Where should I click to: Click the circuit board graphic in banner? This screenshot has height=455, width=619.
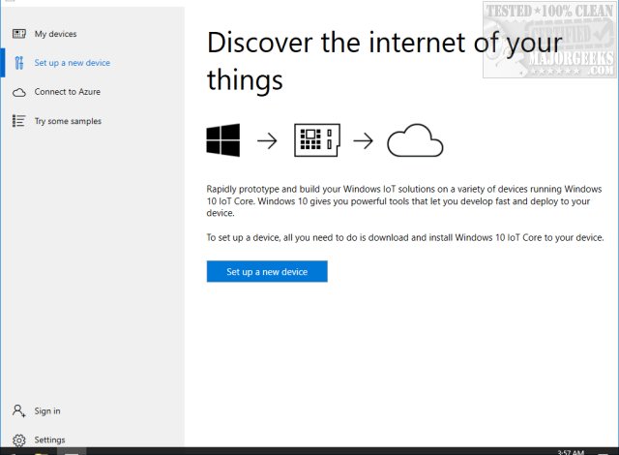tap(315, 141)
